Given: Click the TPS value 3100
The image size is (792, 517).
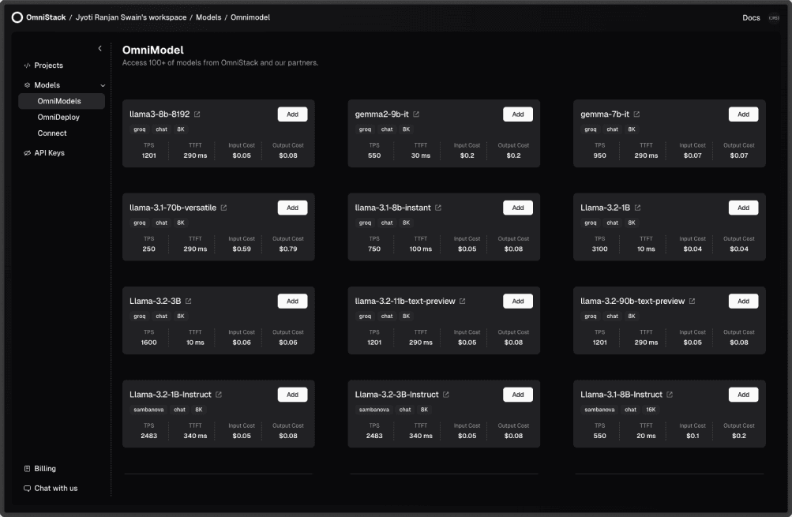Looking at the screenshot, I should pos(599,249).
